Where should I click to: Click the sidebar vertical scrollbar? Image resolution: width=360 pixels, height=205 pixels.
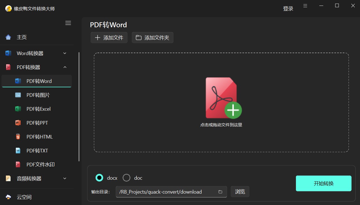coord(79,107)
